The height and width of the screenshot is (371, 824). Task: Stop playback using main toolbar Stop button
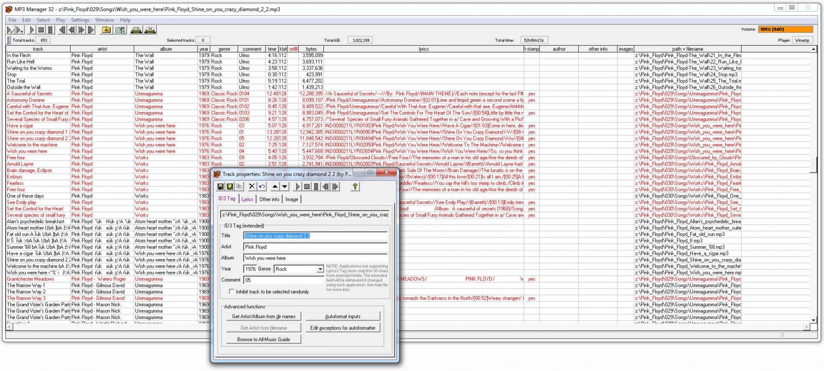[41, 30]
